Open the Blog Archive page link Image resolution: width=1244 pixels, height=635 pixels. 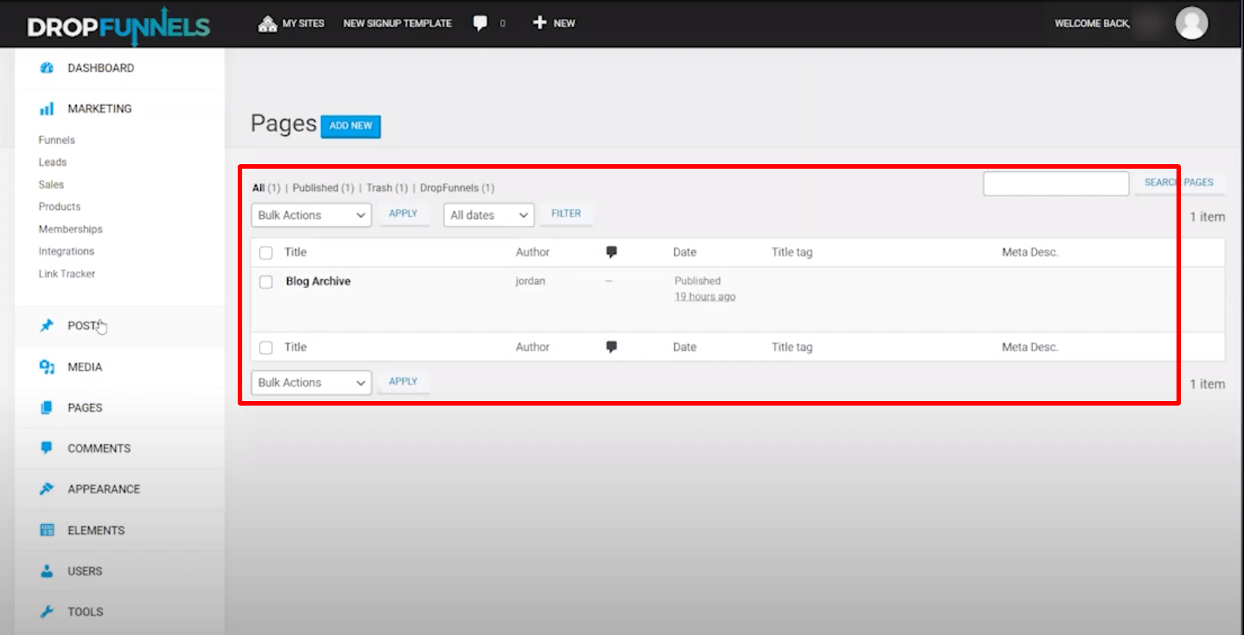pos(318,281)
